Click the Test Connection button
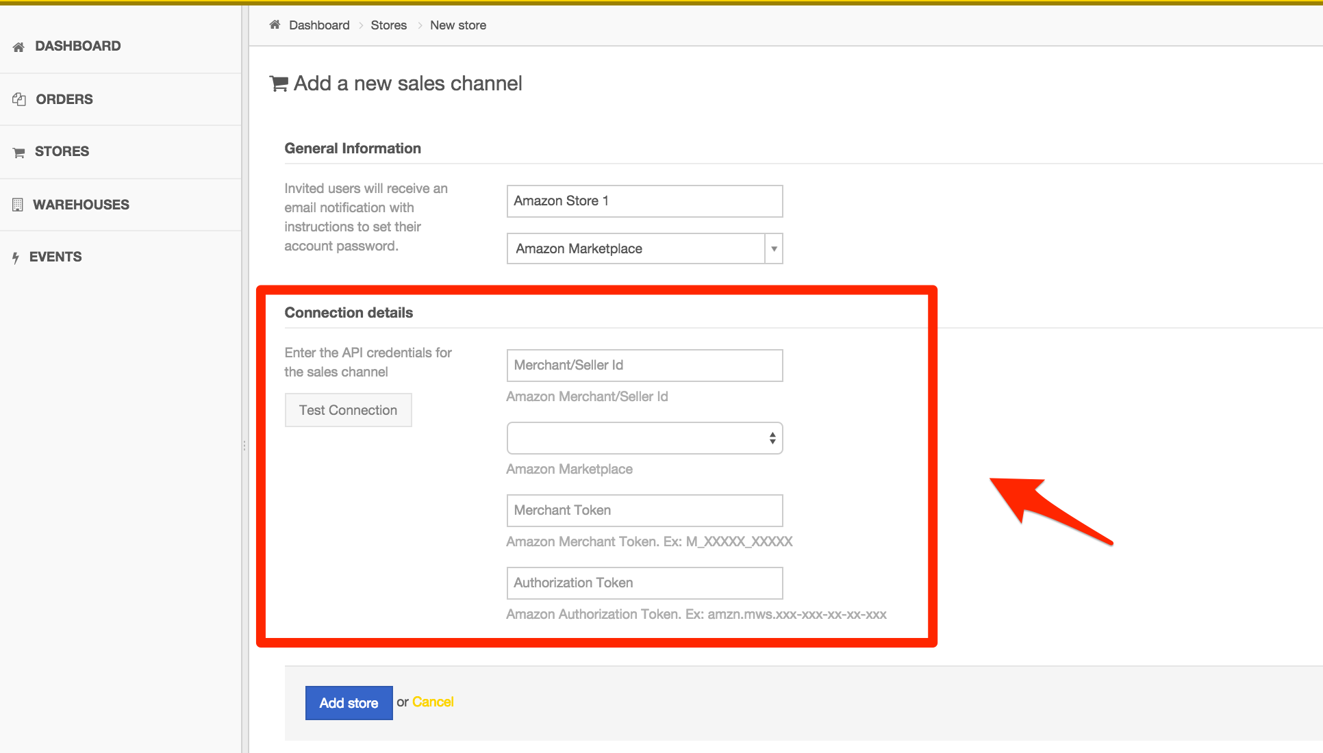The image size is (1323, 753). tap(348, 410)
